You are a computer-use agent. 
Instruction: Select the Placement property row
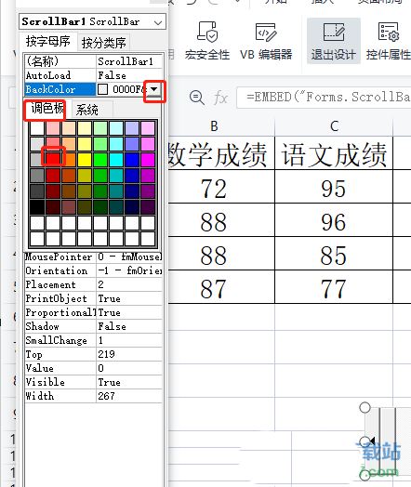(x=93, y=284)
